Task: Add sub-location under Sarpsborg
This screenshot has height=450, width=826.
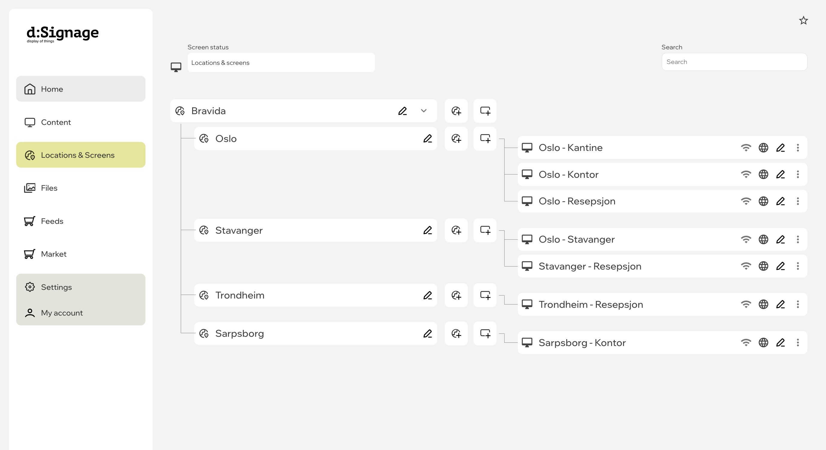Action: (456, 333)
